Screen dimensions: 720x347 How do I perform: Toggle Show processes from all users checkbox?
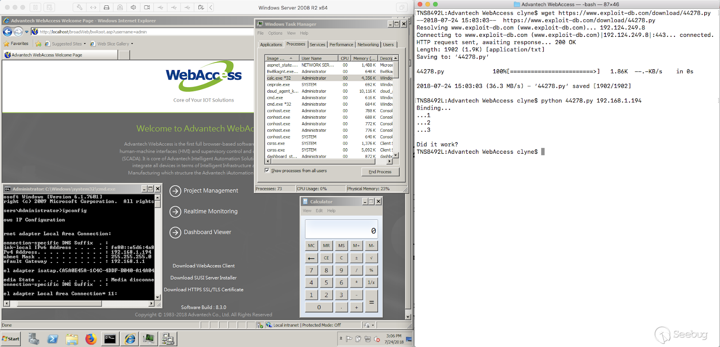point(267,170)
